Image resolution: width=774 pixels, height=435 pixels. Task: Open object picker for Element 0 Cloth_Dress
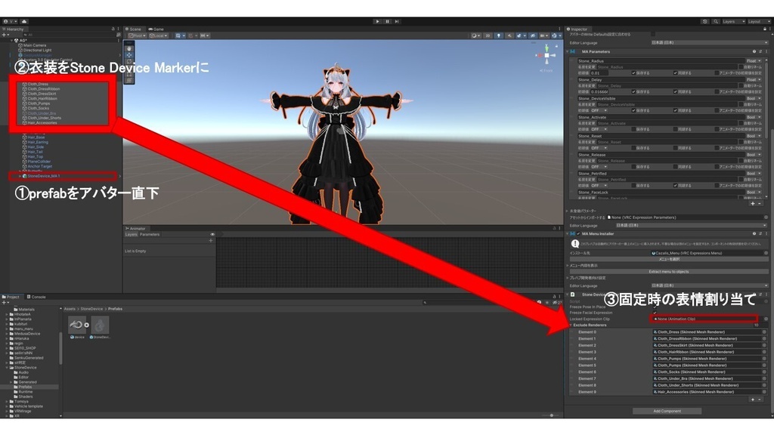coord(764,332)
